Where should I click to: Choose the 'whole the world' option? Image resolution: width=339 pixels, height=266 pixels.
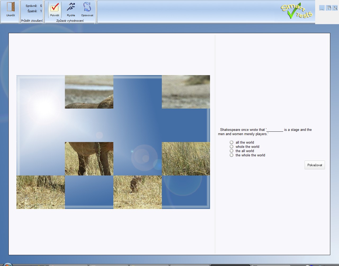[x=231, y=147]
